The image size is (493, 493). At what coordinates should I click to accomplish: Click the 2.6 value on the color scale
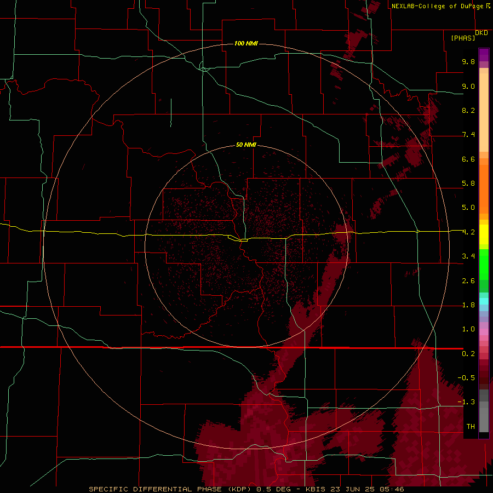click(468, 281)
